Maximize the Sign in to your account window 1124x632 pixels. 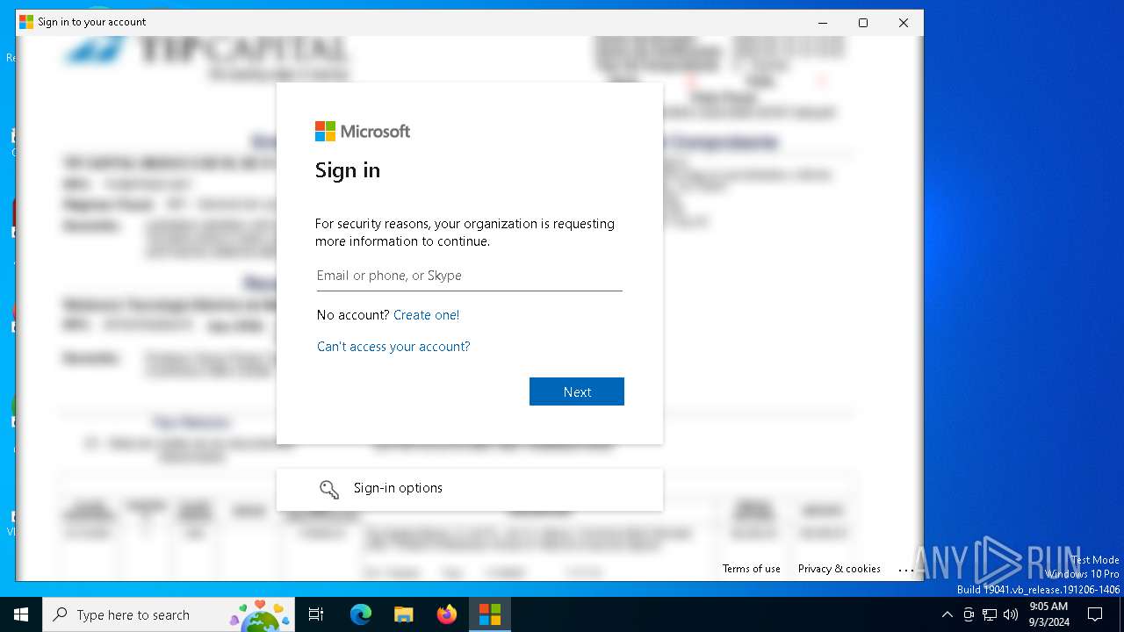863,23
